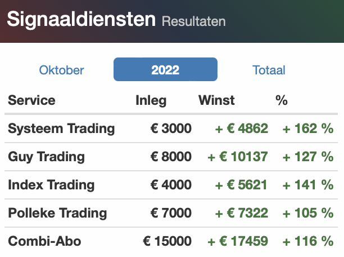The image size is (344, 257).
Task: Click the Winst column header
Action: [x=216, y=100]
